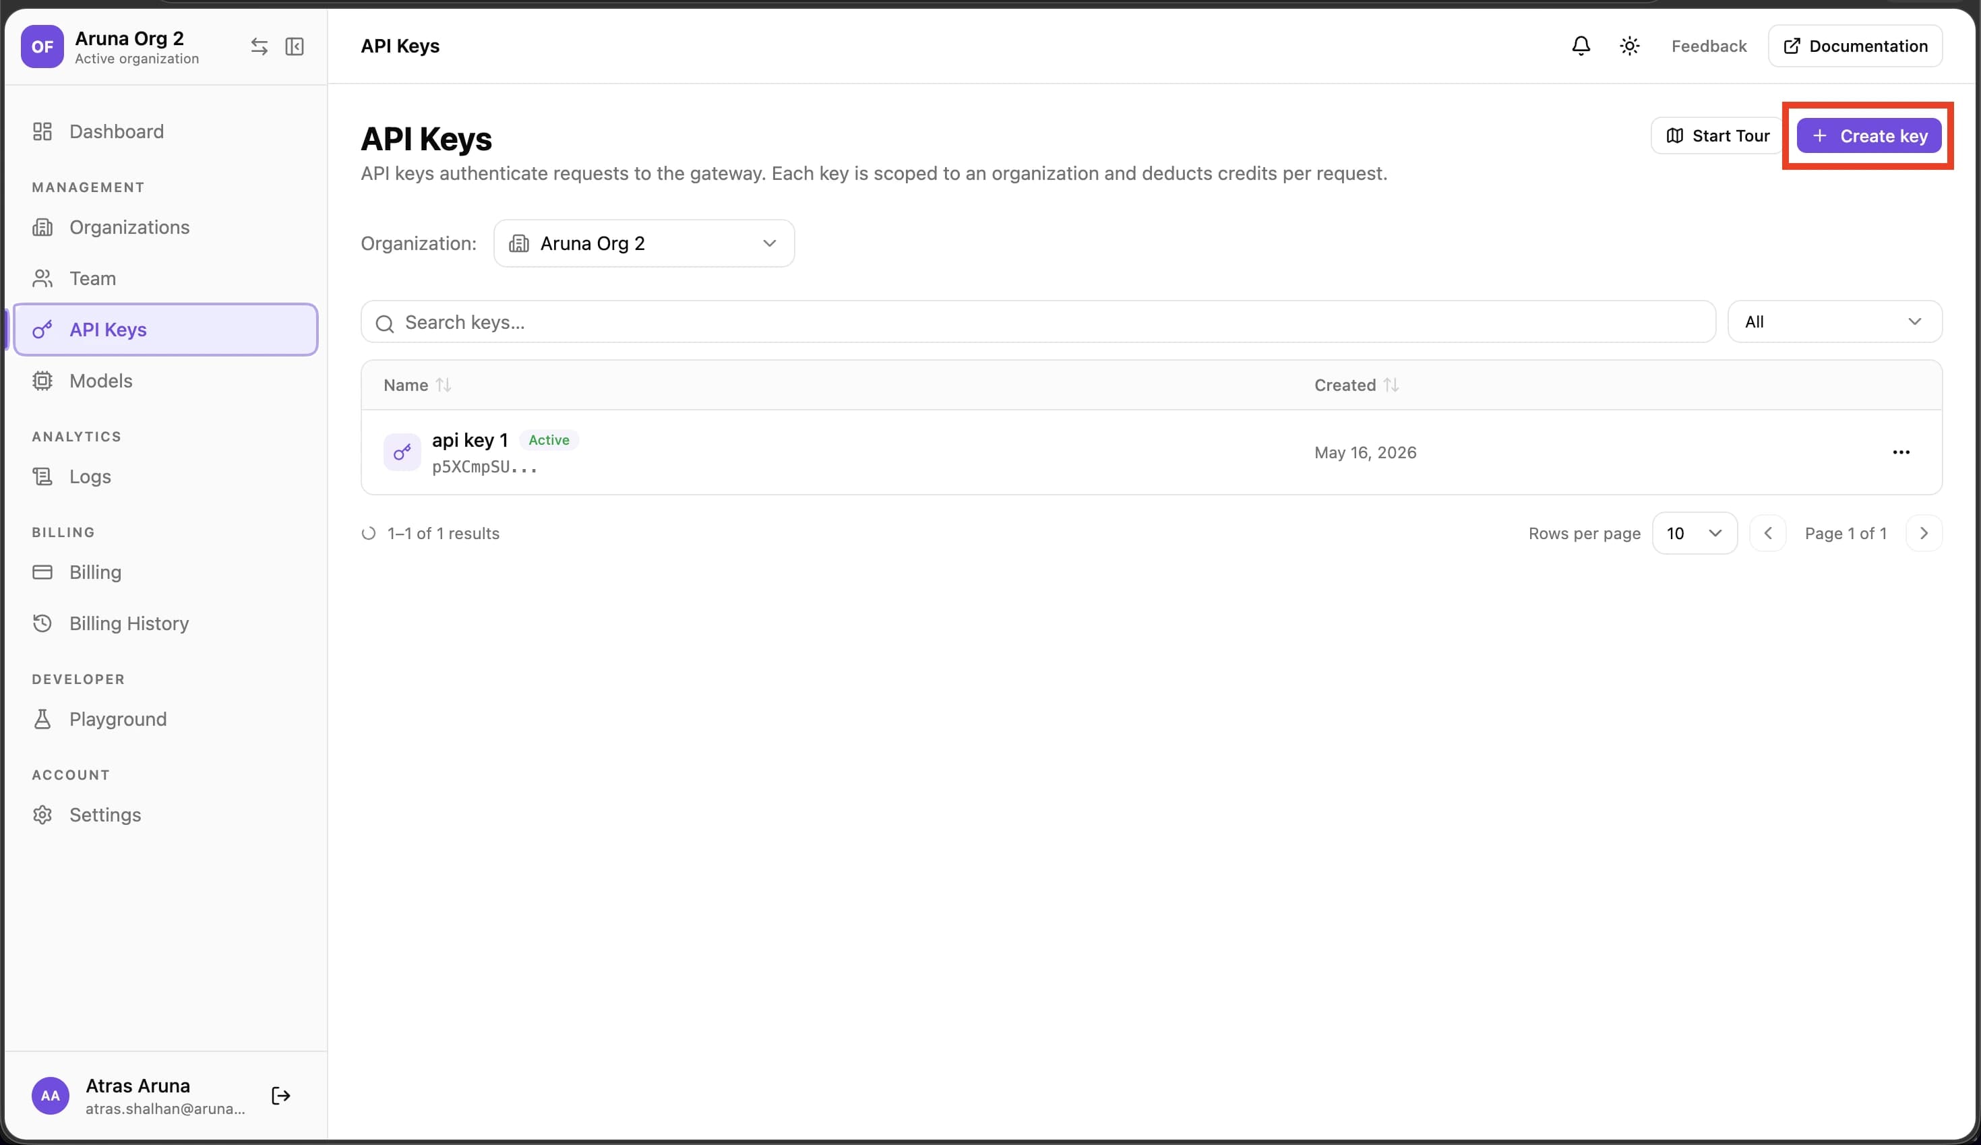Click the Models chip icon
Image resolution: width=1981 pixels, height=1145 pixels.
click(x=42, y=380)
